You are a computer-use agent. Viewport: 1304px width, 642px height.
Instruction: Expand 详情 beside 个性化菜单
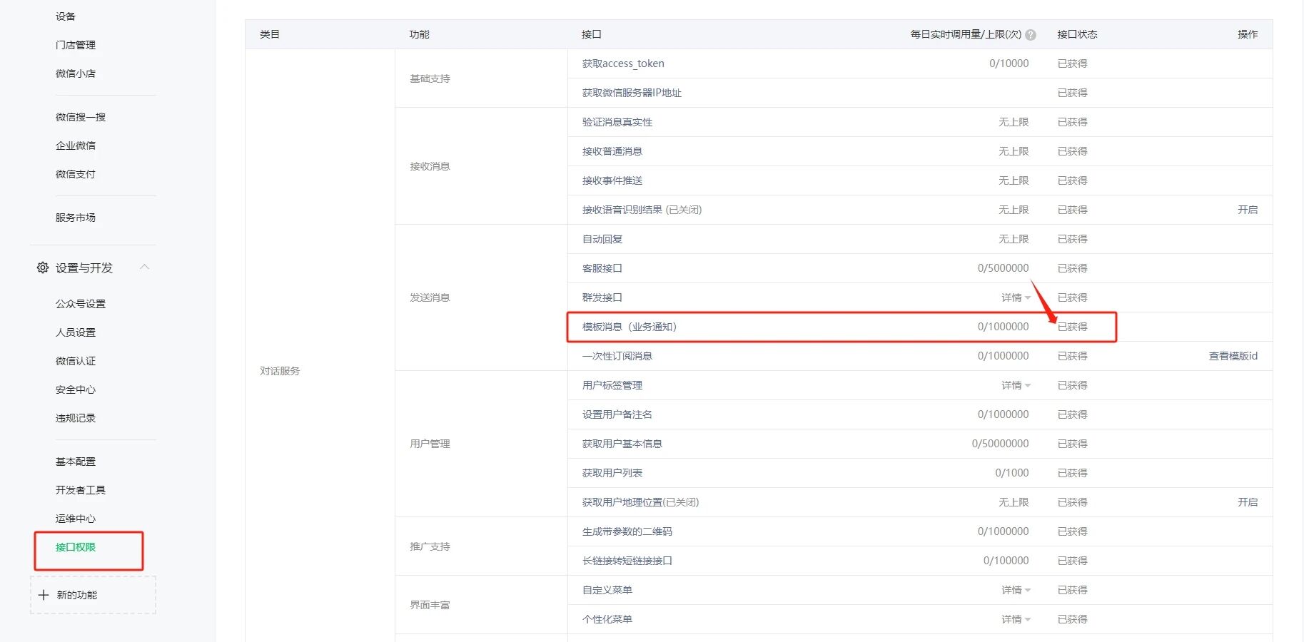point(1015,618)
